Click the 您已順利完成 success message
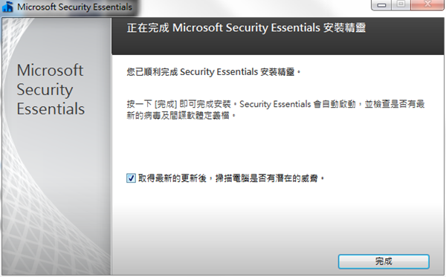The height and width of the screenshot is (277, 446). [x=213, y=72]
